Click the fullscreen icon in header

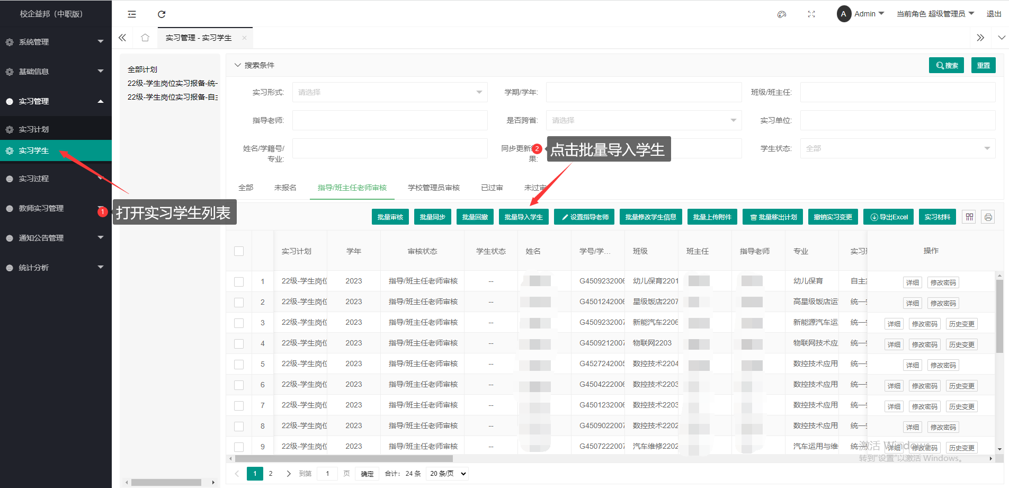tap(811, 14)
